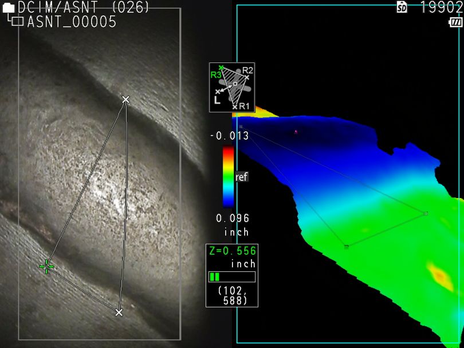Click the DCIM/ASNT folder icon
The image size is (464, 348).
point(9,8)
